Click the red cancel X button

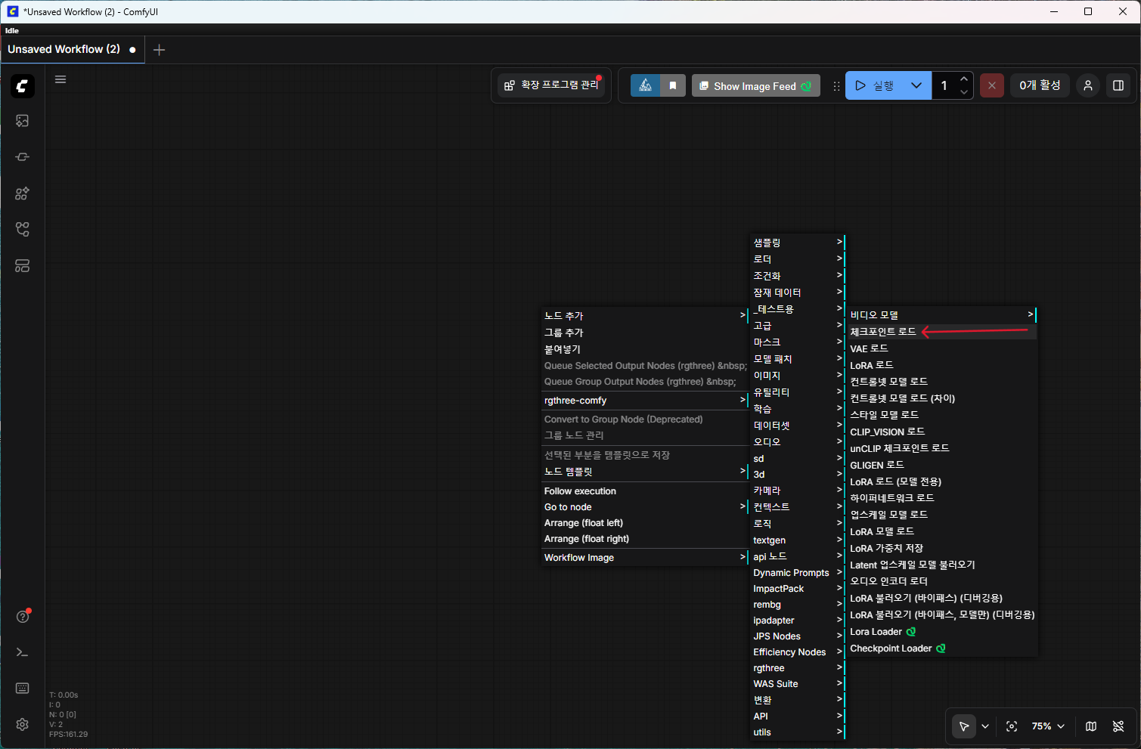point(992,85)
